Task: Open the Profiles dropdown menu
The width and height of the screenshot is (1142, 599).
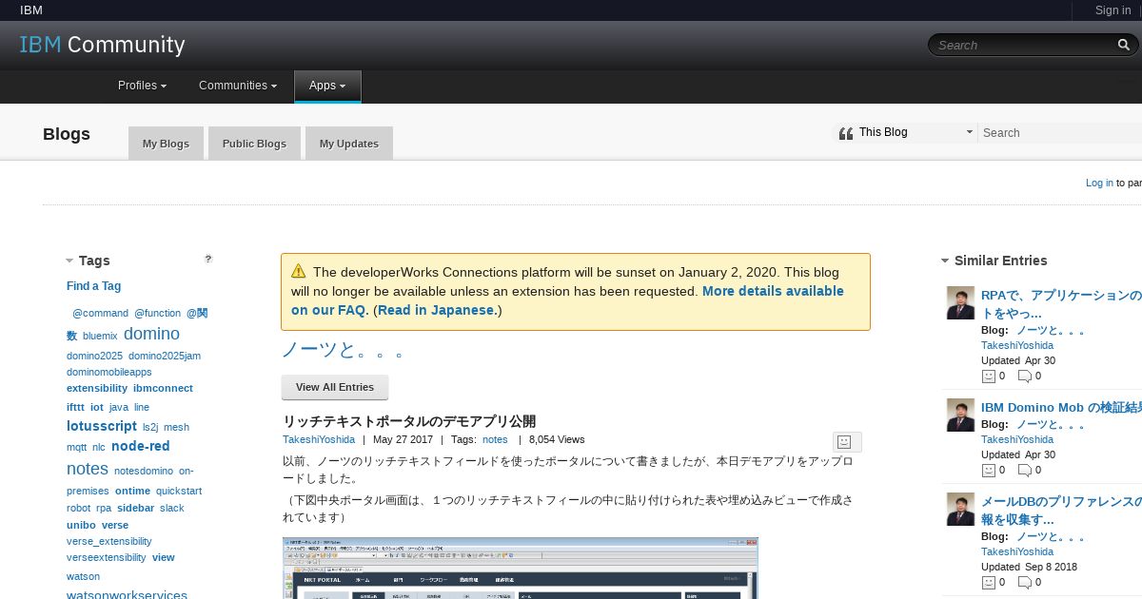Action: click(143, 86)
